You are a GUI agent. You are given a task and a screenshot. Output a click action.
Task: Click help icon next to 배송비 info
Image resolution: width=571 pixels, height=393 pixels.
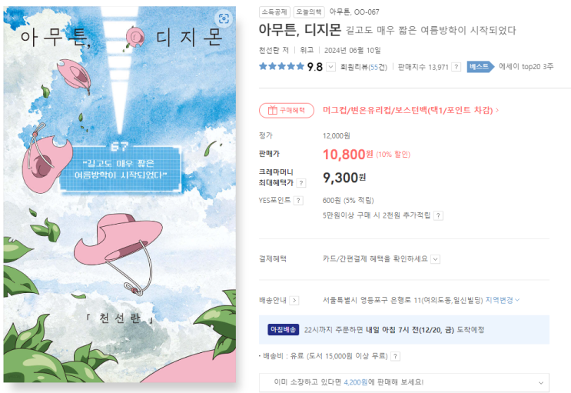pos(396,356)
